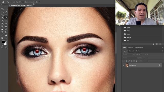Expand the Light swatch folder
The height and width of the screenshot is (92, 164).
coord(123,28)
